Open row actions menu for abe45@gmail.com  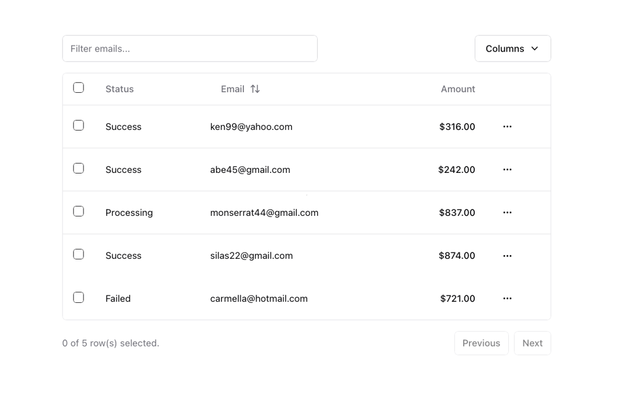507,169
